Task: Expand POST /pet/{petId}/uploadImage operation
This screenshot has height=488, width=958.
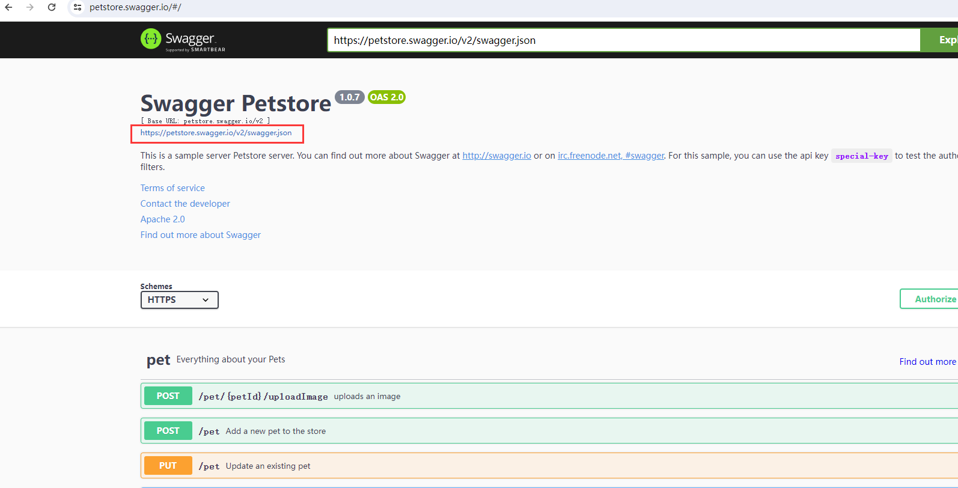Action: (549, 396)
